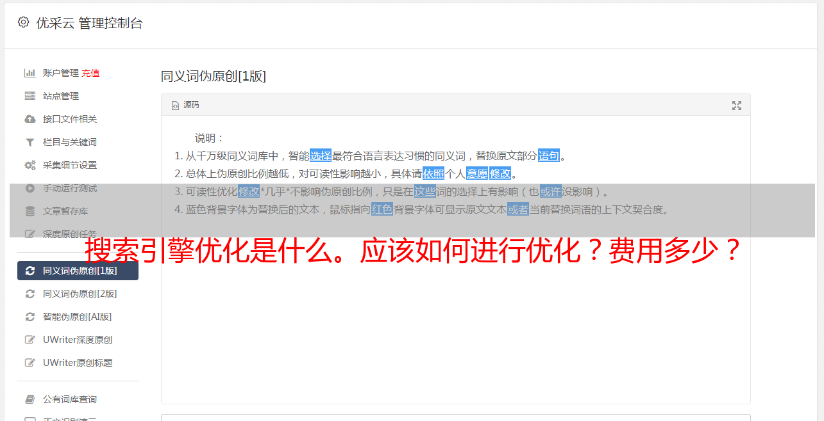Click the UWriter深度原创 edit icon

tap(29, 340)
